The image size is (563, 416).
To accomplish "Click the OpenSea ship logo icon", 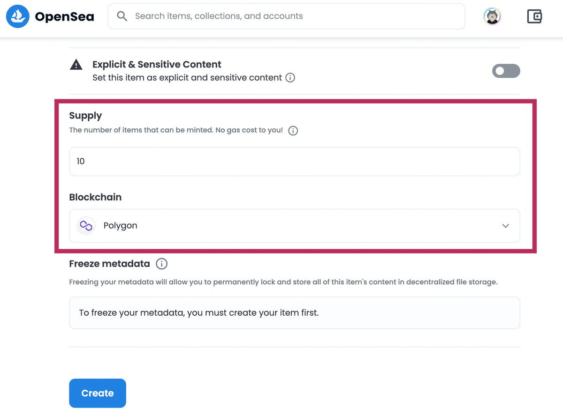I will 17,16.
